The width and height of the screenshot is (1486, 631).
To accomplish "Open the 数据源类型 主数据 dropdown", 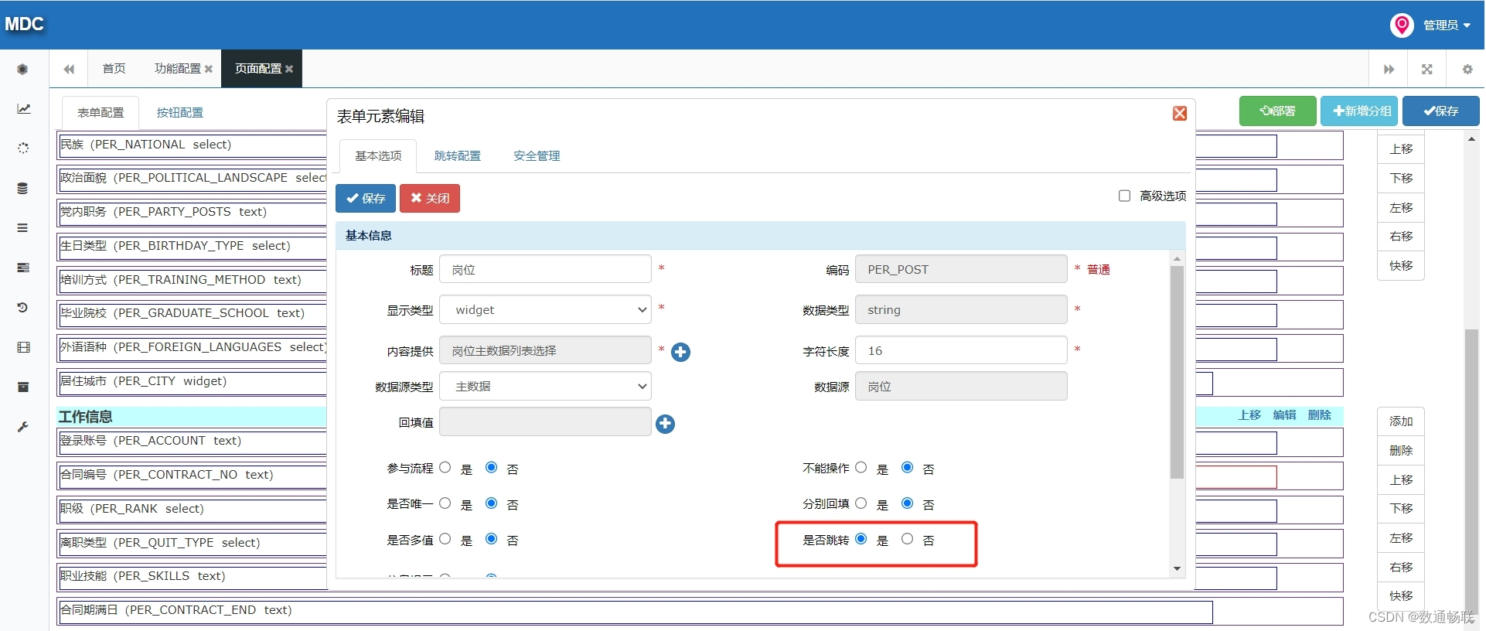I will point(545,387).
